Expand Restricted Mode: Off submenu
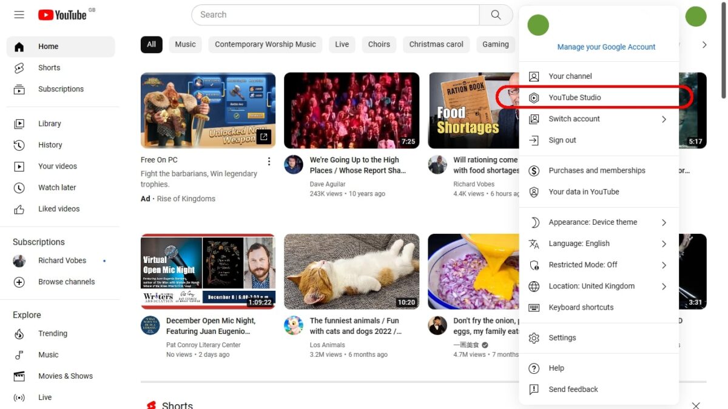The width and height of the screenshot is (728, 409). point(599,265)
